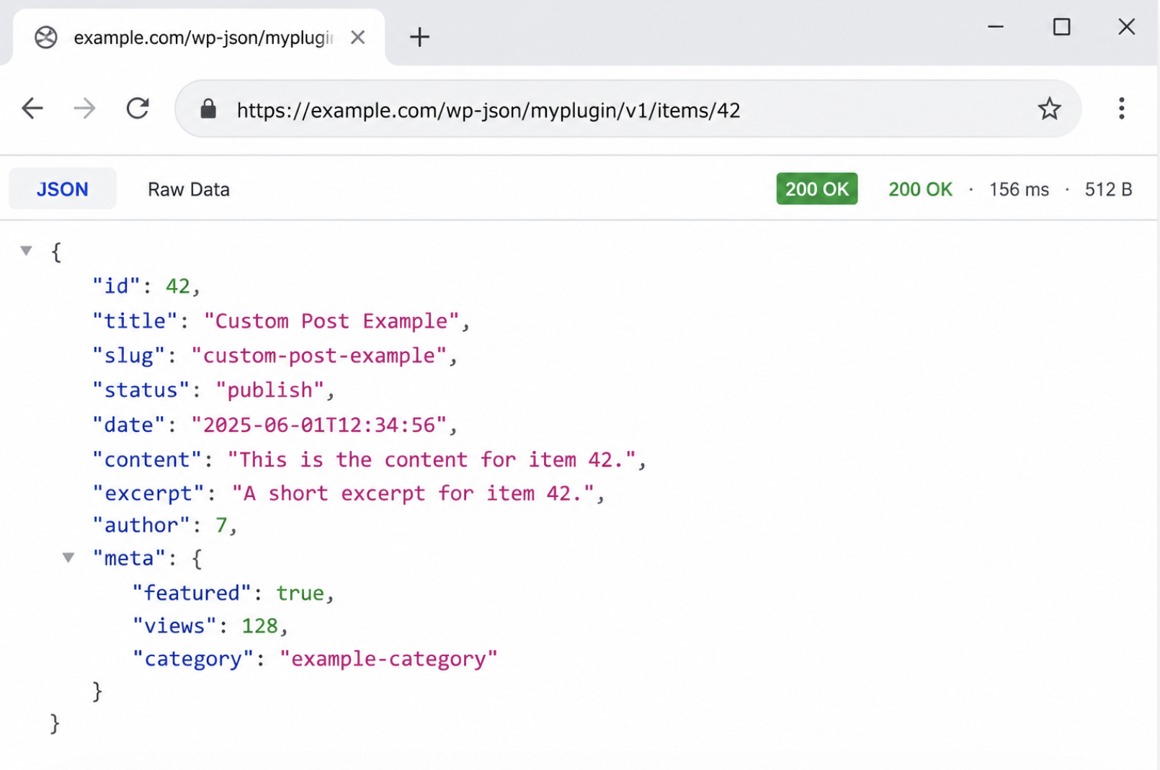Click the green 200 OK badge
The width and height of the screenshot is (1160, 770).
click(x=816, y=189)
